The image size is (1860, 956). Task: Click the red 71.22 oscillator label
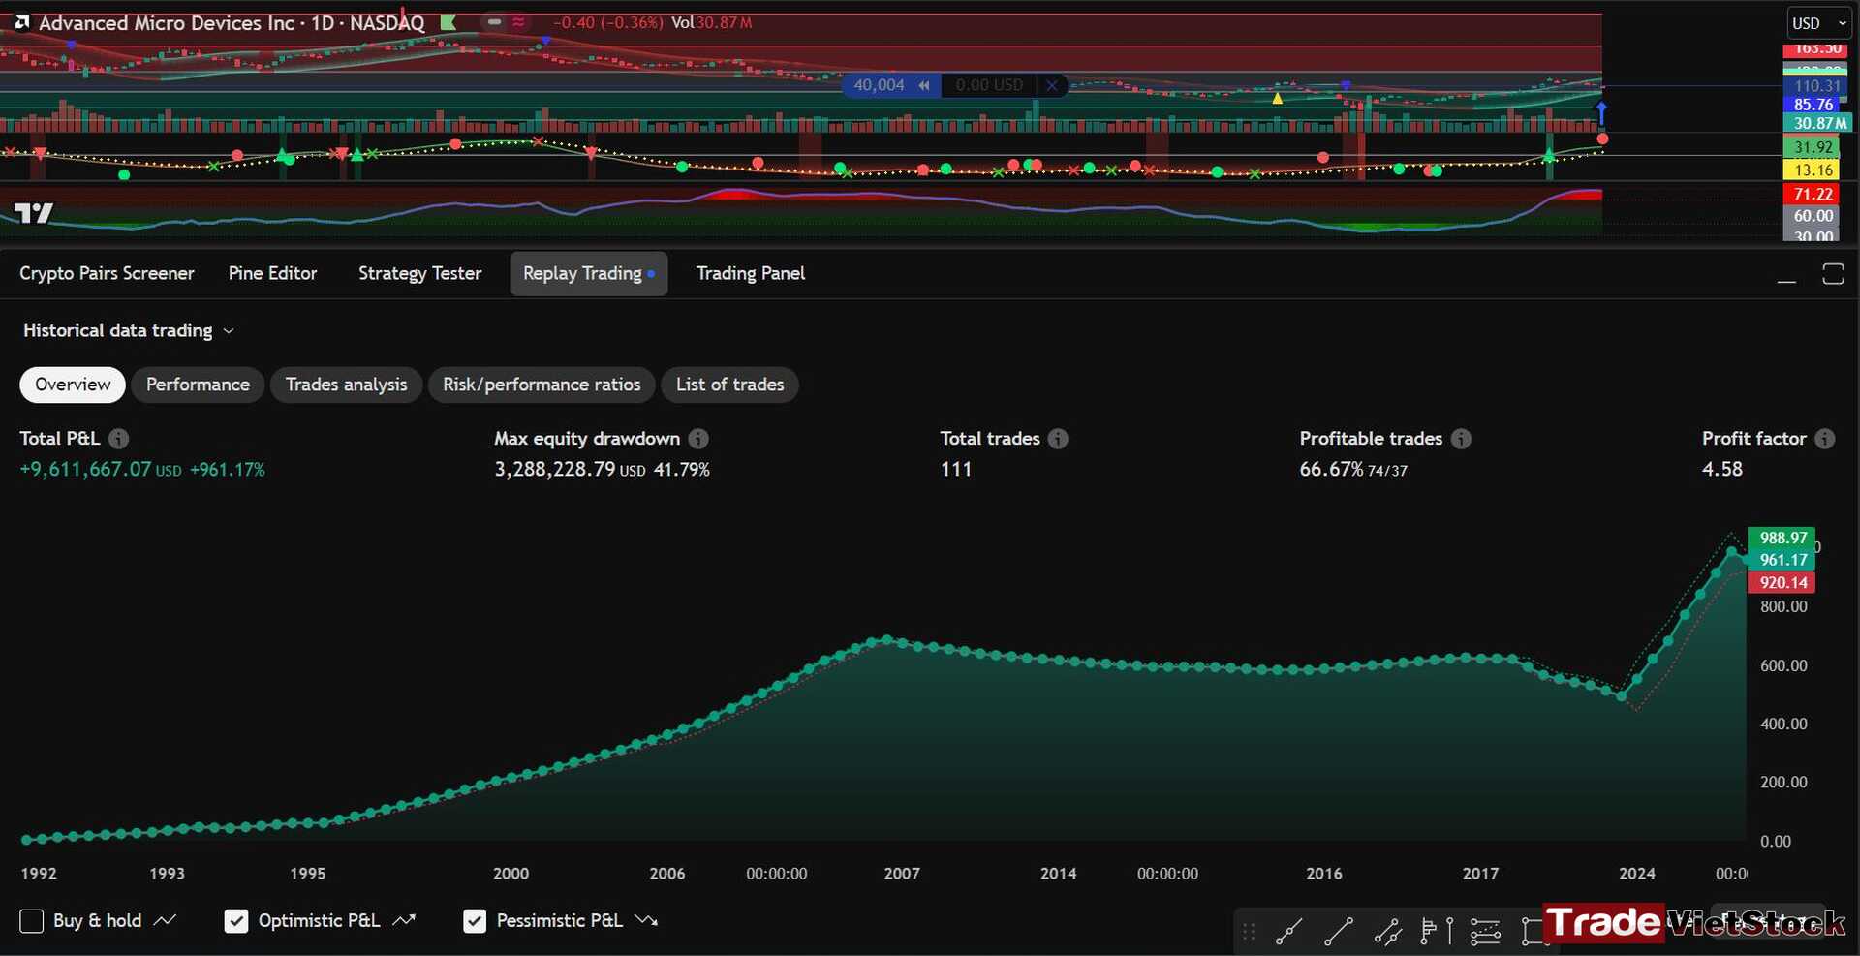[1812, 195]
